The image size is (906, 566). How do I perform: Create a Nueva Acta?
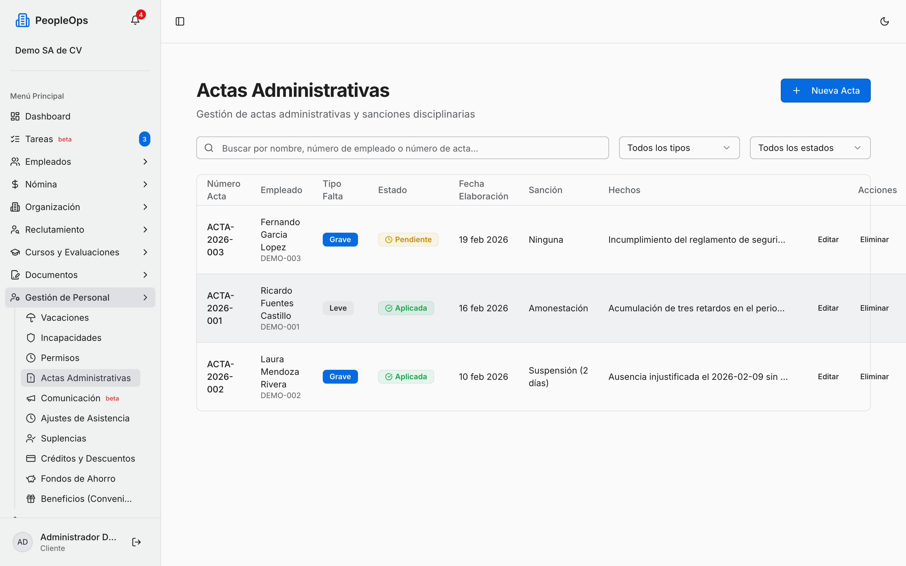tap(825, 91)
